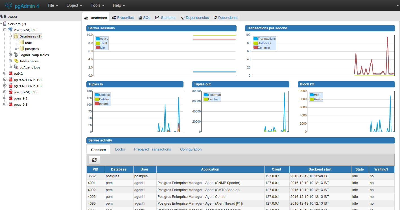Image resolution: width=400 pixels, height=210 pixels.
Task: Collapse the Databases (2) tree node
Action: pos(10,36)
